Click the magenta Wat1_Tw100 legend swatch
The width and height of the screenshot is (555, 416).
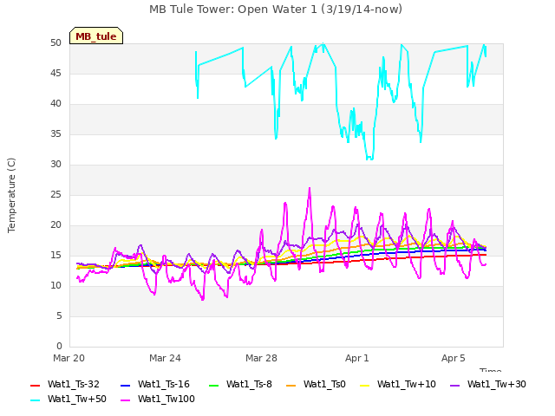coord(125,400)
